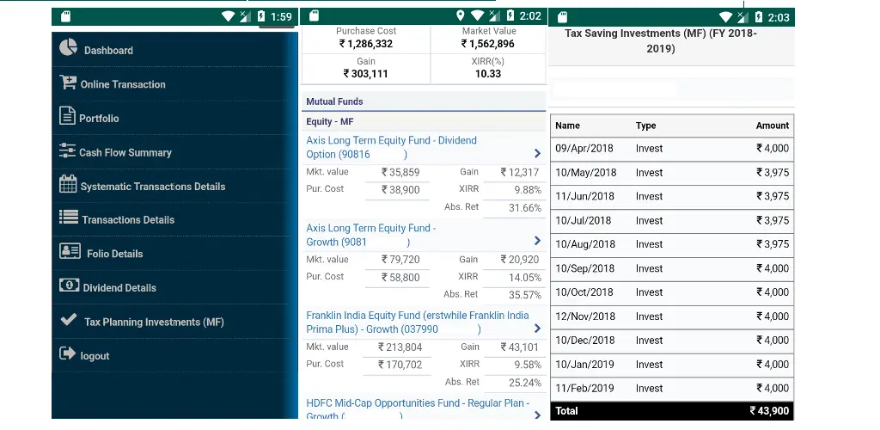The height and width of the screenshot is (430, 880).
Task: Select the Mutual Funds section header
Action: [424, 101]
